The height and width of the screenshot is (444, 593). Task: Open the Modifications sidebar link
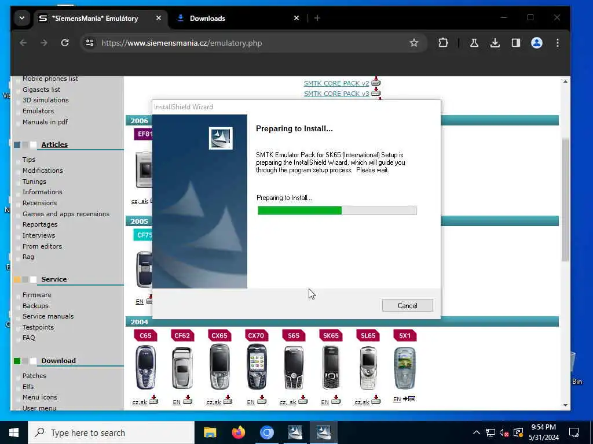(x=43, y=171)
